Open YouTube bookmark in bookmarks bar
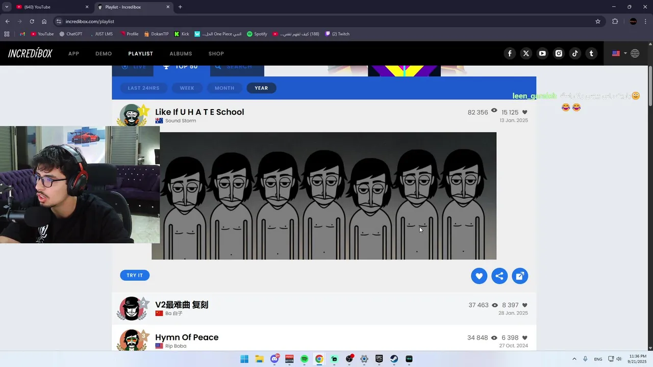This screenshot has height=367, width=653. coord(42,34)
